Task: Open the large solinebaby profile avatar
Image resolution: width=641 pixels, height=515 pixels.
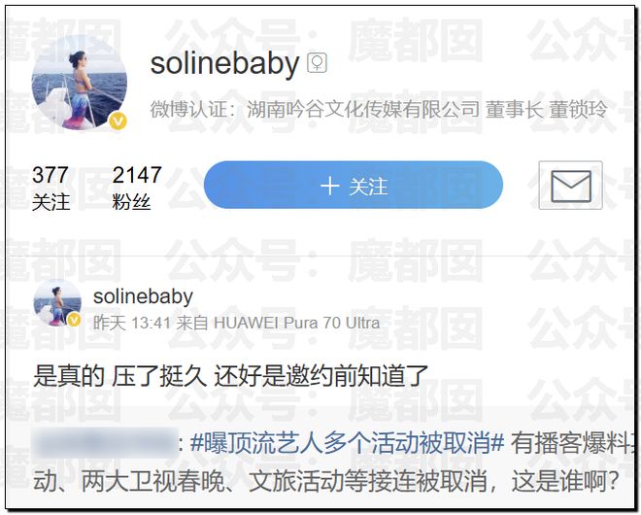Action: pos(80,83)
